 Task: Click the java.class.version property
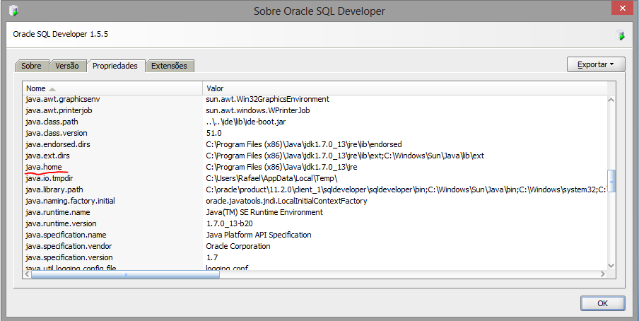[x=56, y=133]
